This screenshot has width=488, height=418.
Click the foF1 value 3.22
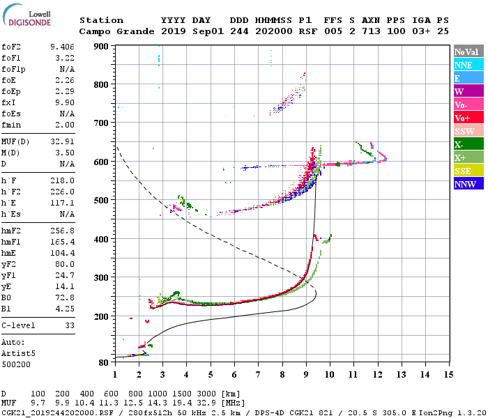65,58
